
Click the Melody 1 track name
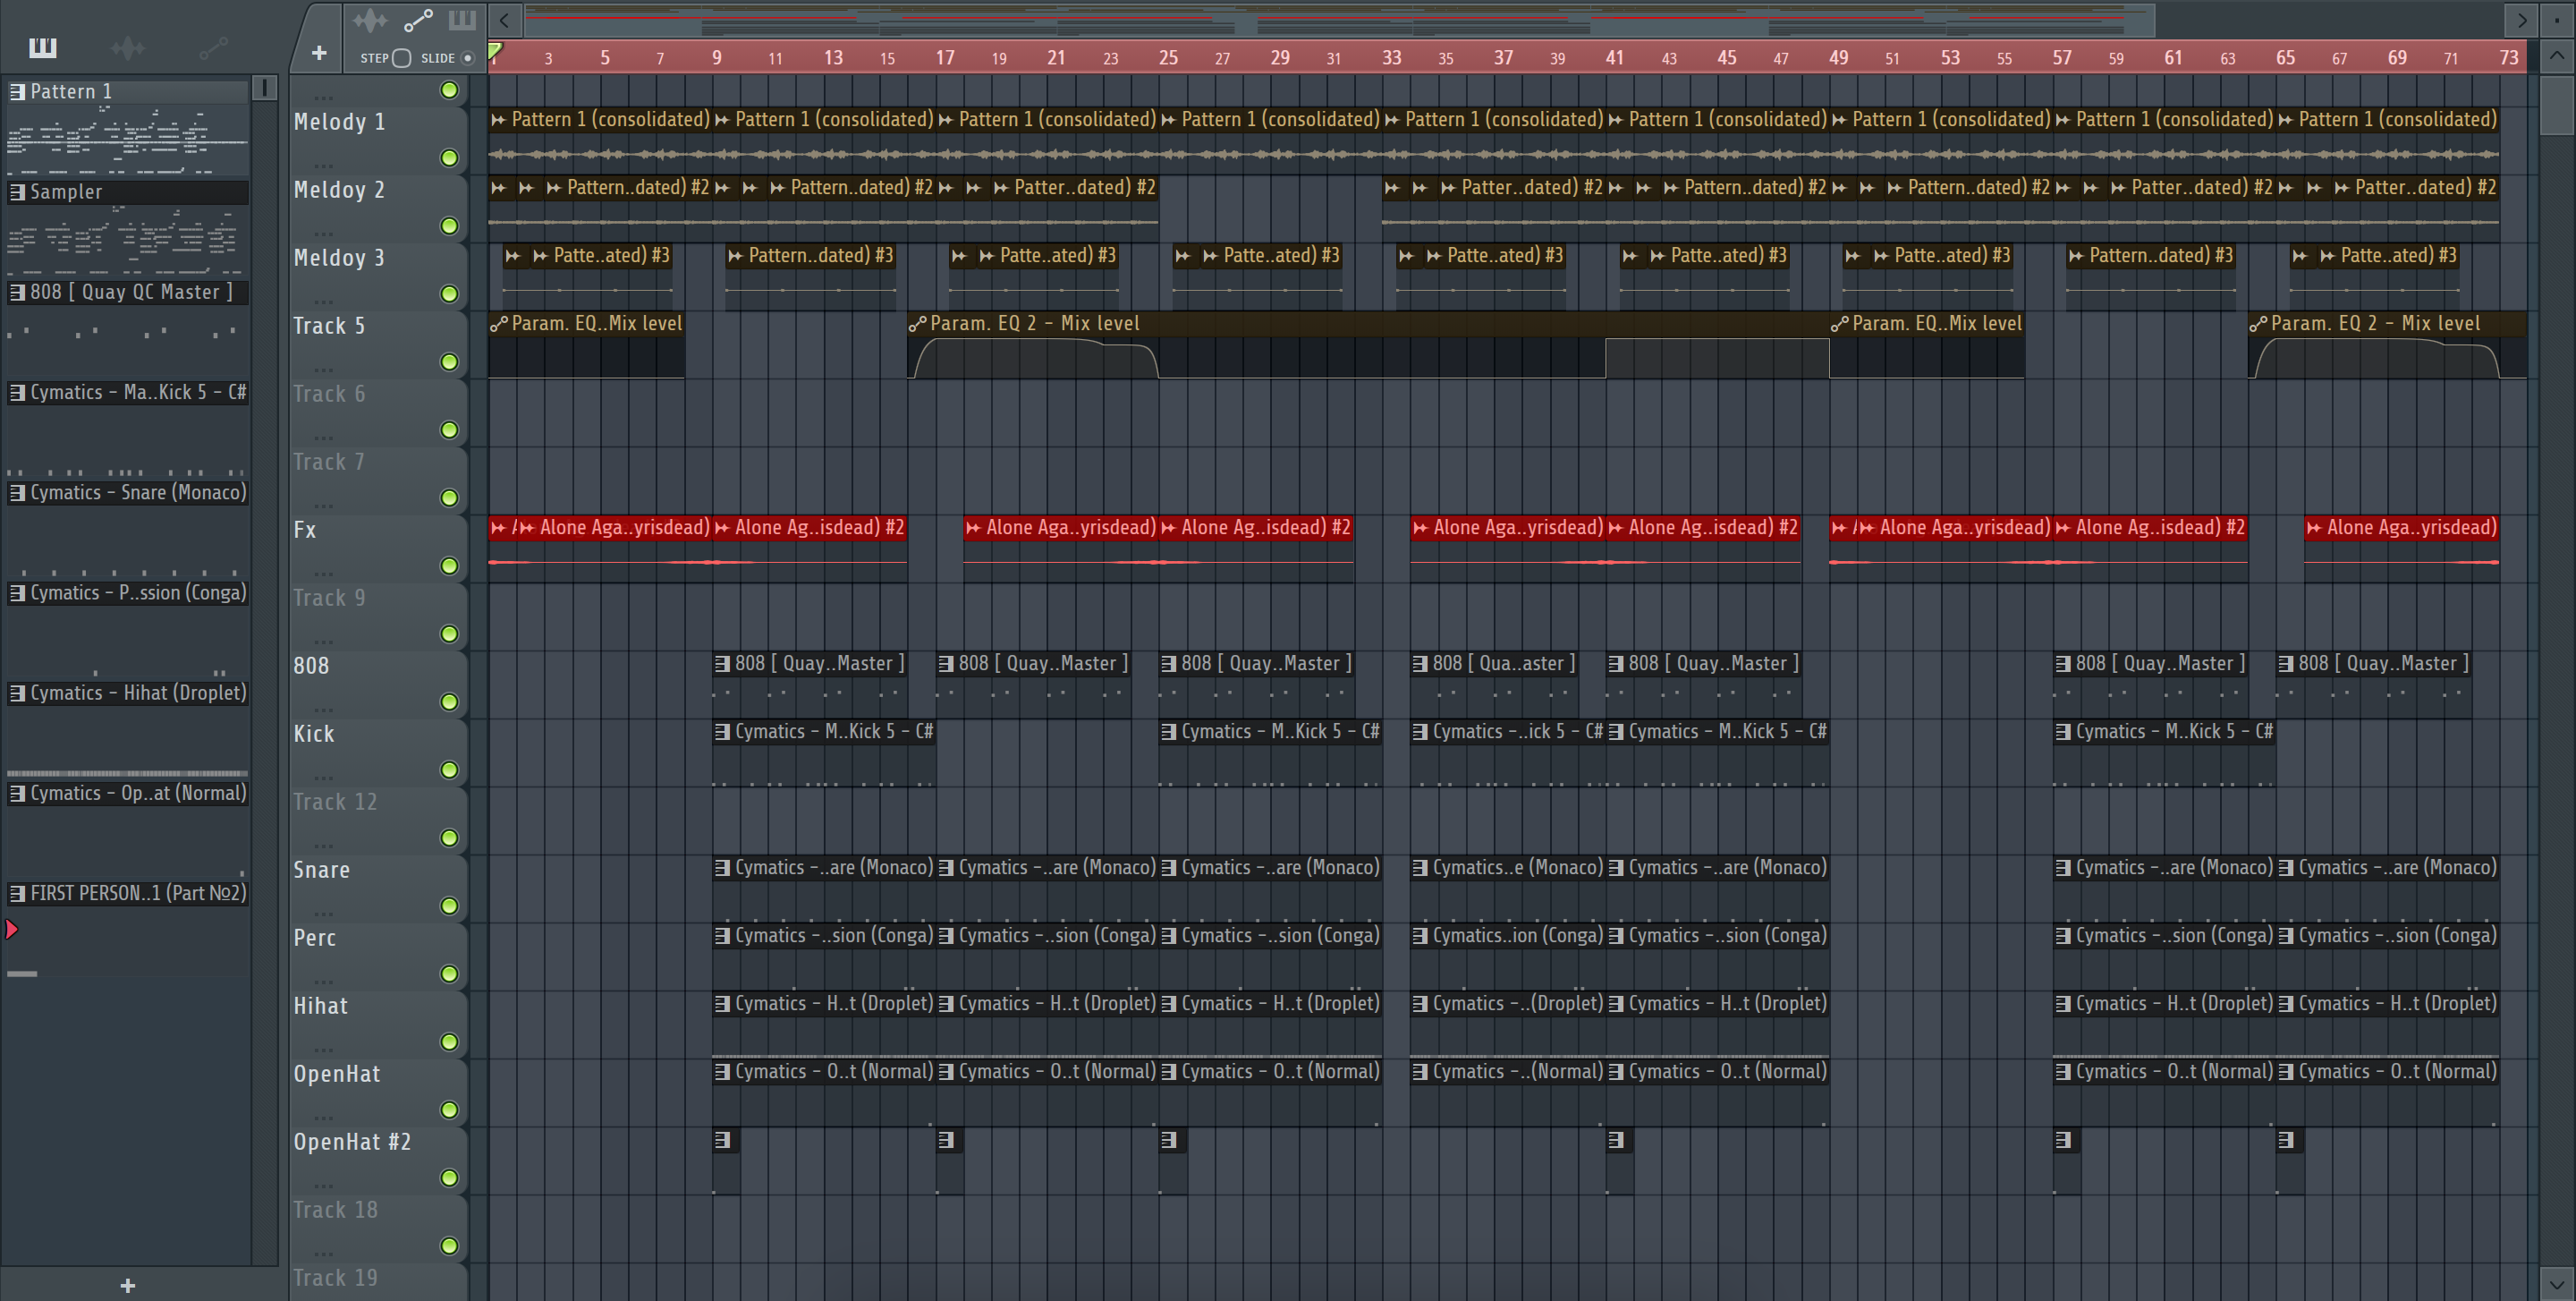click(339, 122)
